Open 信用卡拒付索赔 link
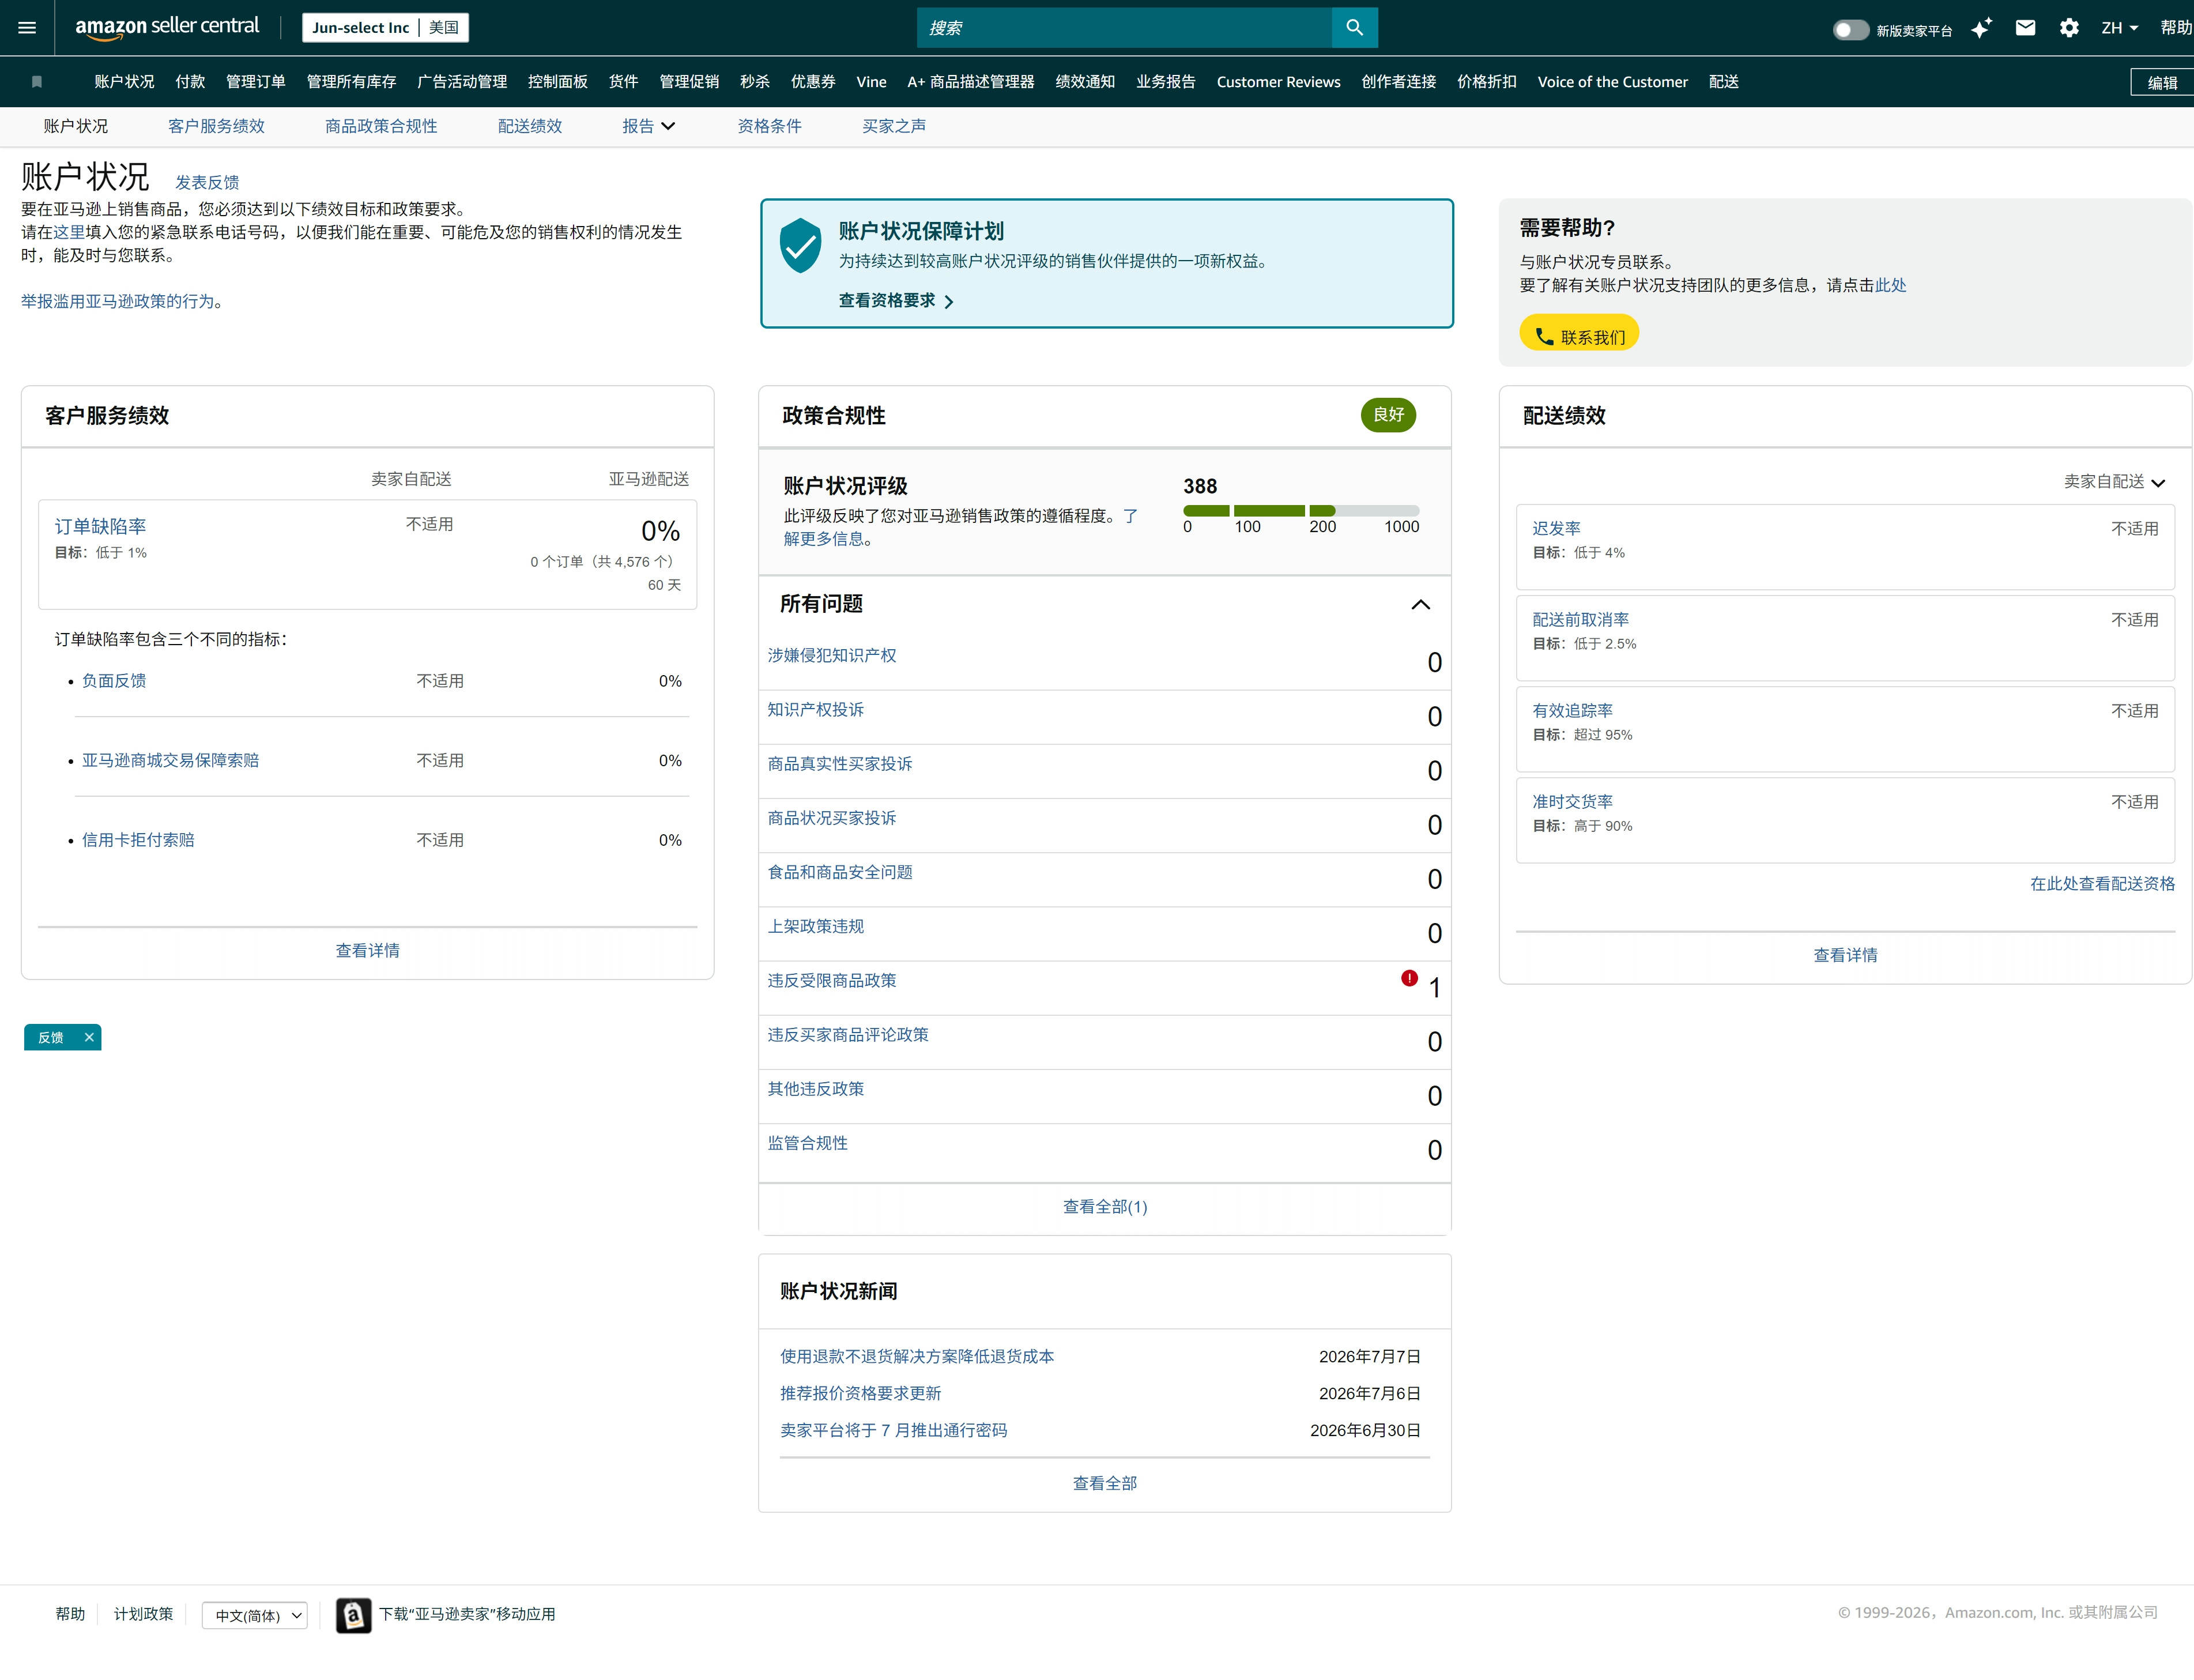Screen dimensions: 2194x1680 click(138, 840)
